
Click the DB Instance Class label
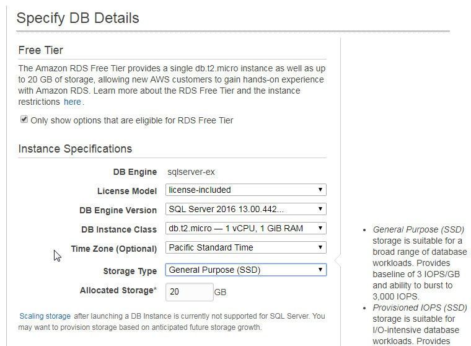(119, 229)
